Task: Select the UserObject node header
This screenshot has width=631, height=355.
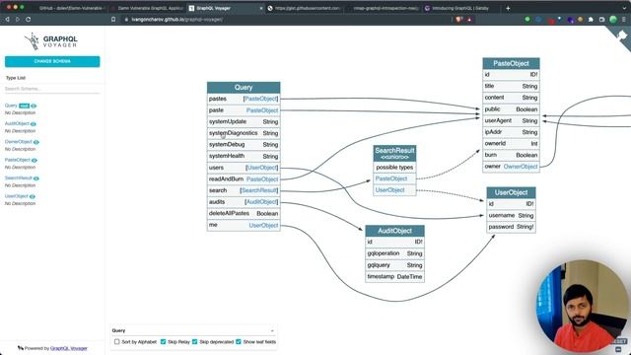Action: (x=511, y=192)
